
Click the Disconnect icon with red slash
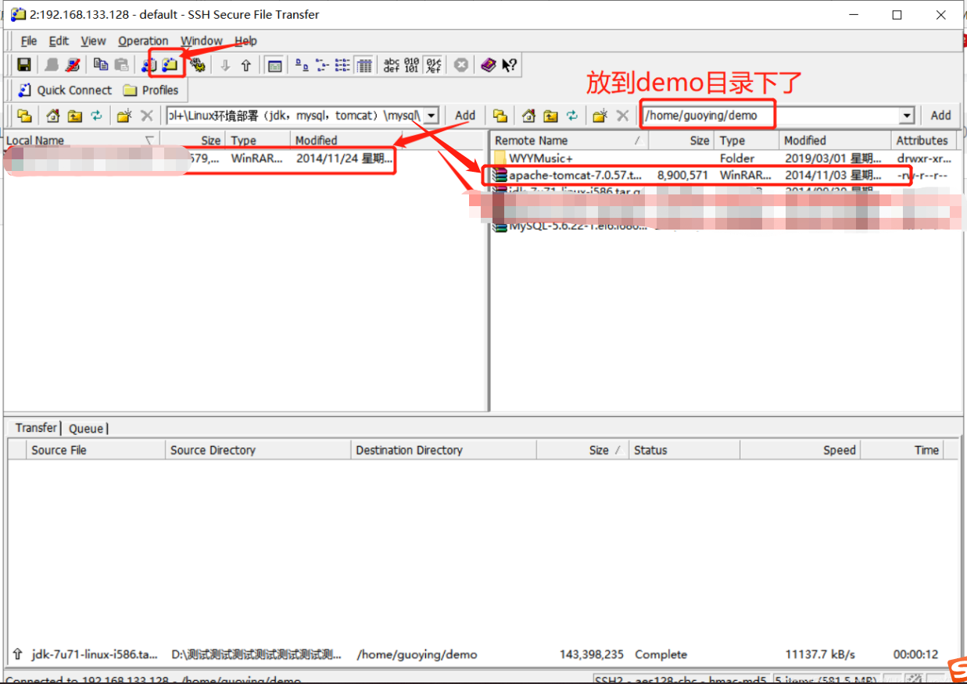tap(73, 66)
